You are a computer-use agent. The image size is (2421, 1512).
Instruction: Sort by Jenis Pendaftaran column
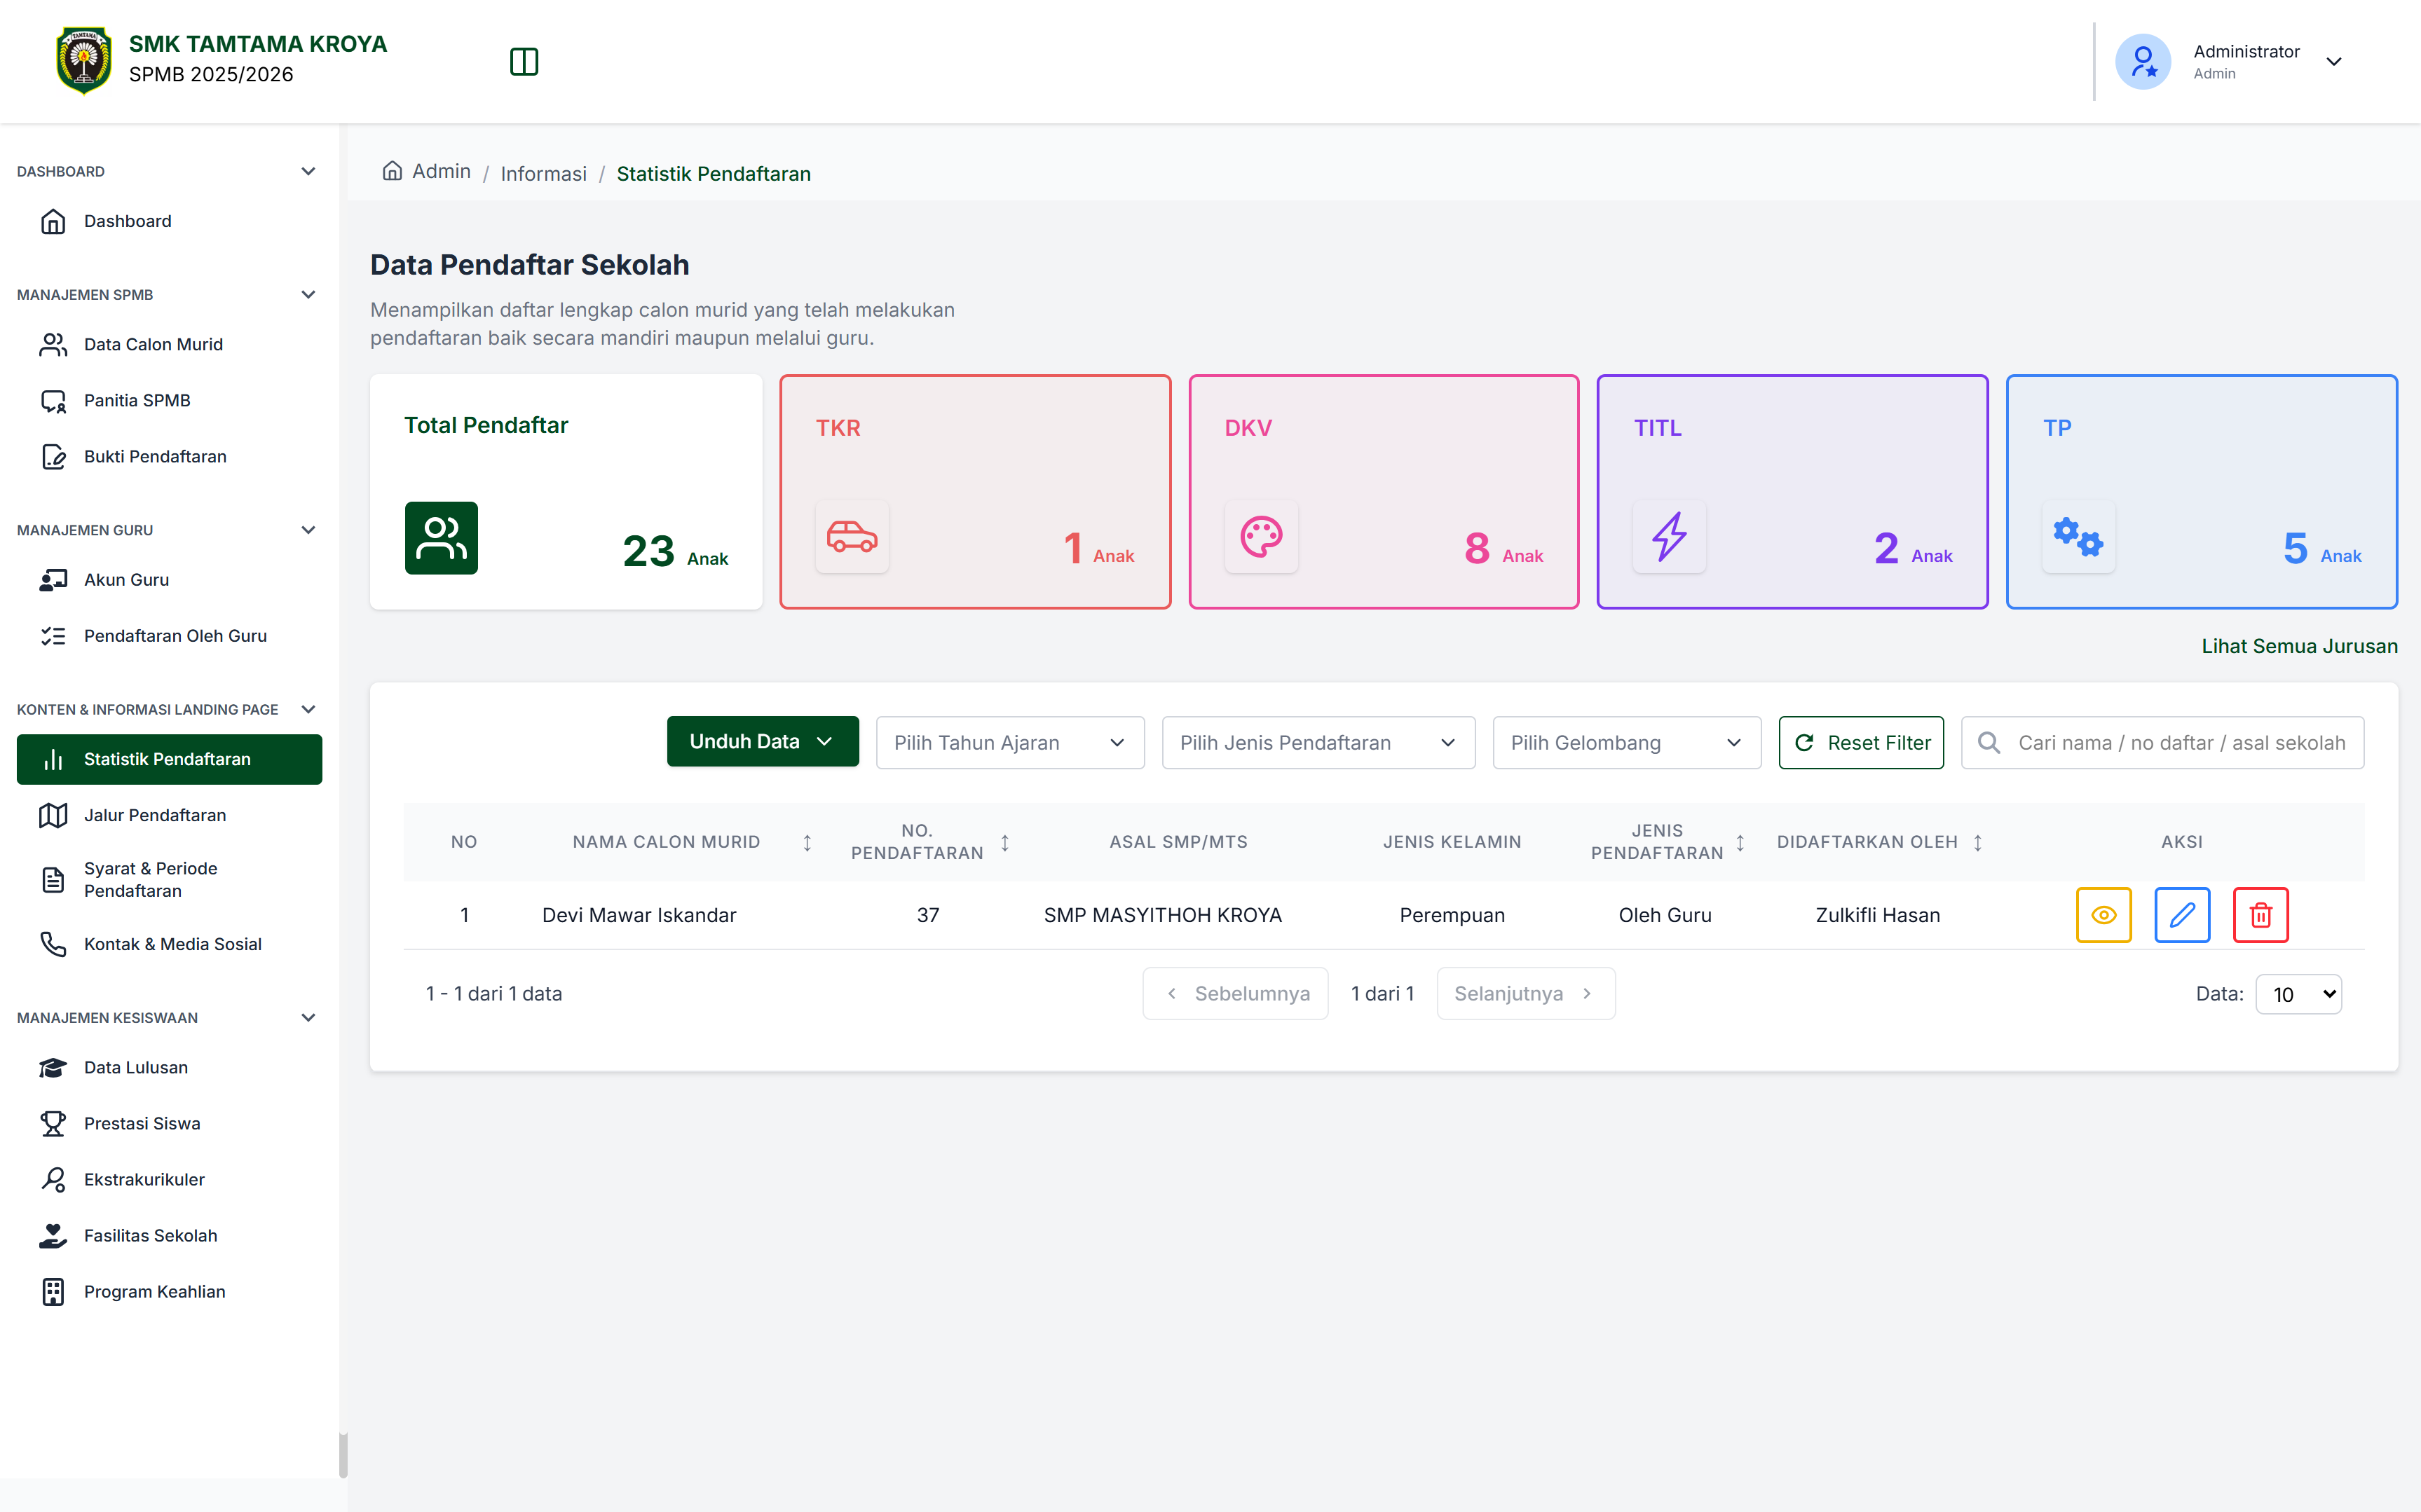(1740, 843)
